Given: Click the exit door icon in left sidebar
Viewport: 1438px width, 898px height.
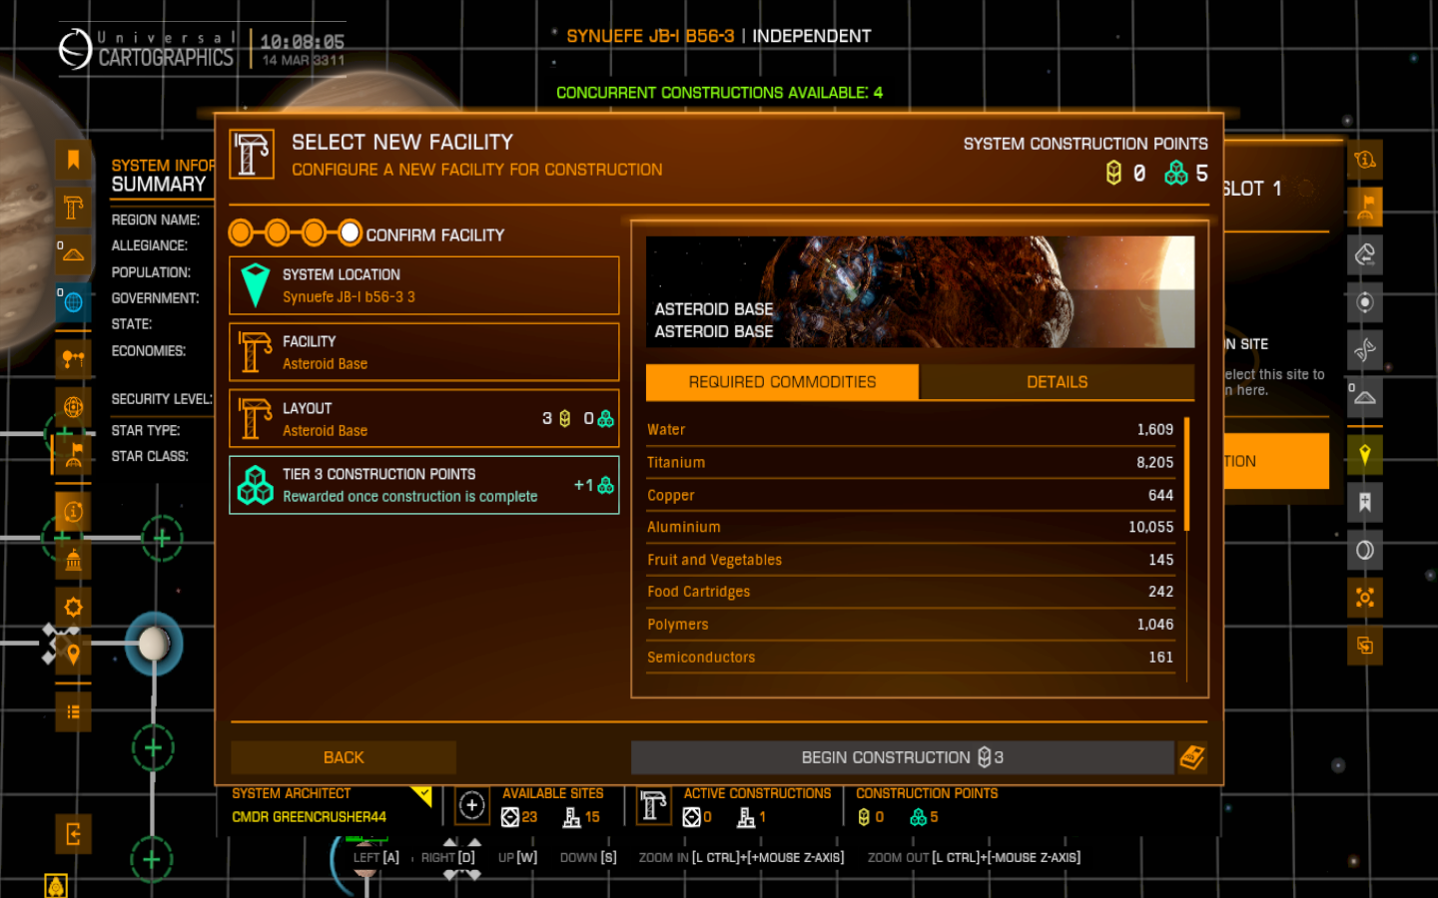Looking at the screenshot, I should [x=73, y=834].
